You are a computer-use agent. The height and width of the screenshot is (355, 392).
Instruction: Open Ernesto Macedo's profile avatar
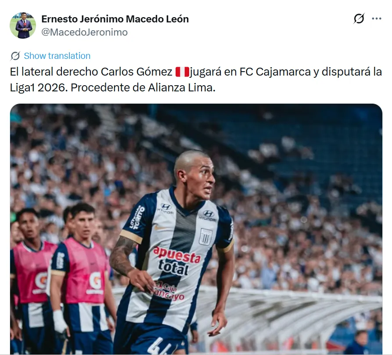pos(23,25)
